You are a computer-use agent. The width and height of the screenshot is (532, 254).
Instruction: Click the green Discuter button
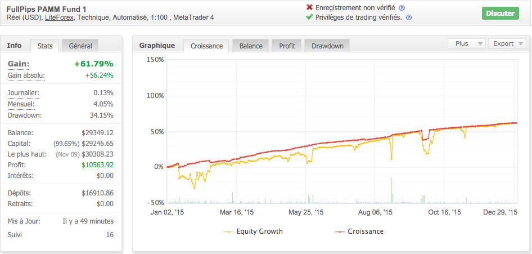point(500,14)
